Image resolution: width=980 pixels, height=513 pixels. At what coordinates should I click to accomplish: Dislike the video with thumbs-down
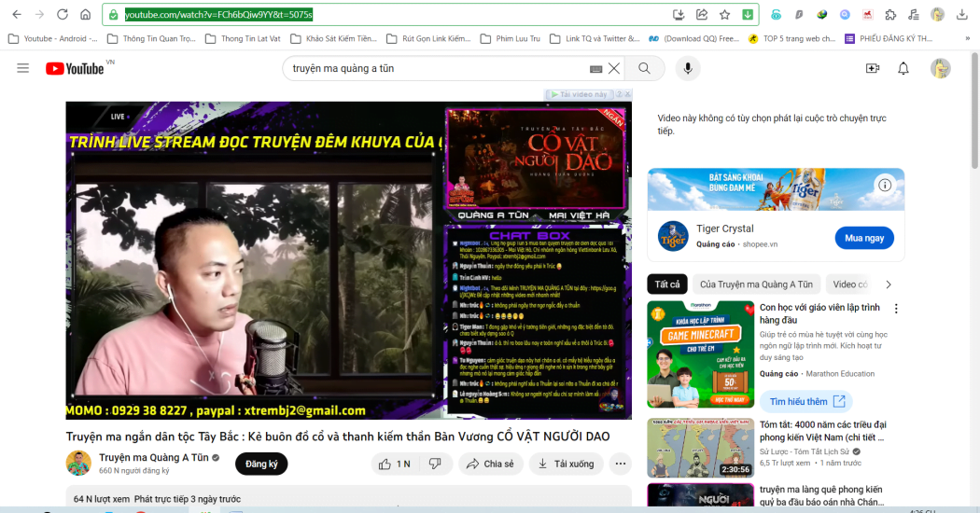pos(435,464)
